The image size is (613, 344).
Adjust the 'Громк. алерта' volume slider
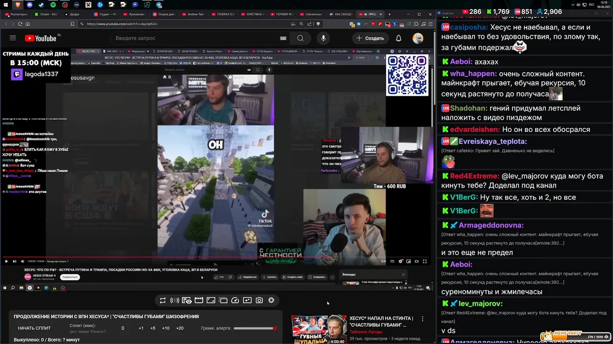(x=255, y=328)
